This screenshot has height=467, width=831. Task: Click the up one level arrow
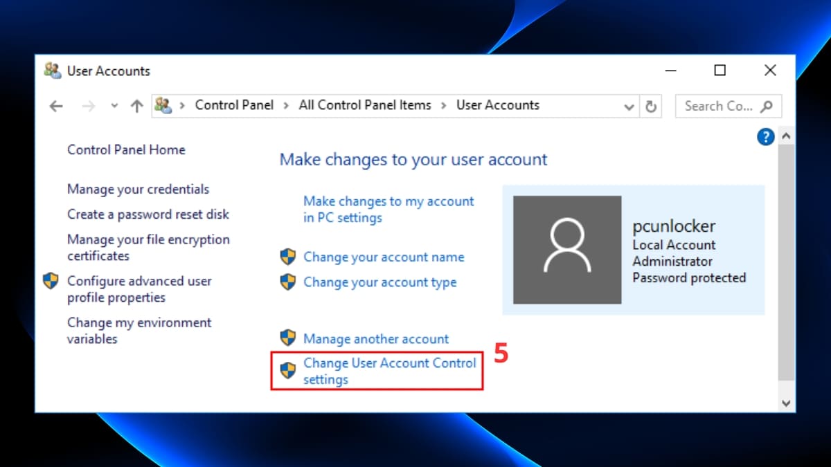coord(136,106)
